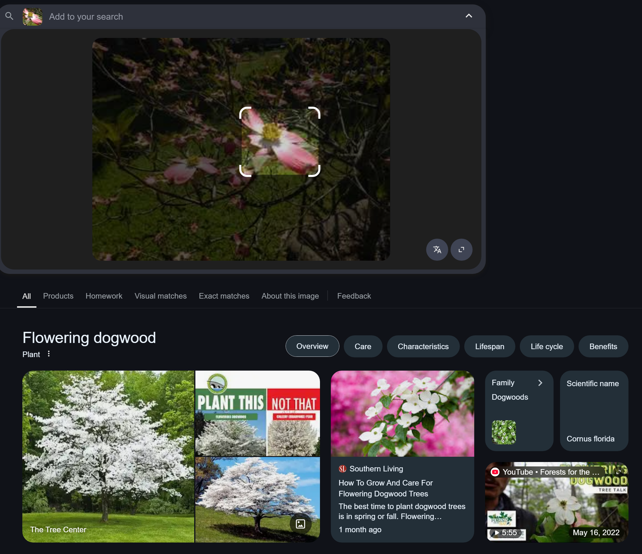Click the expand image icon
Screen dimensions: 642x554
tap(461, 250)
